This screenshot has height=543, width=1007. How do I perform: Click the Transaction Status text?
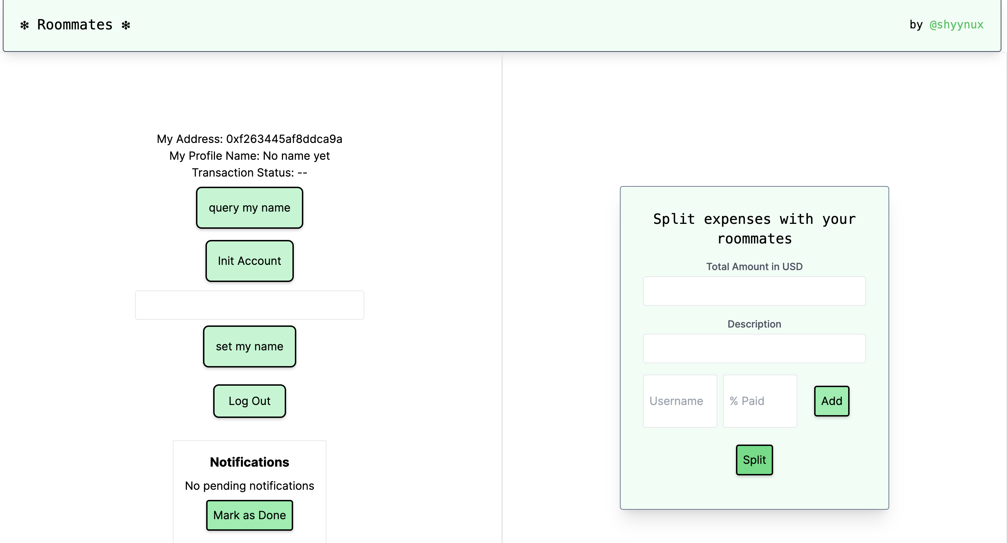(249, 173)
